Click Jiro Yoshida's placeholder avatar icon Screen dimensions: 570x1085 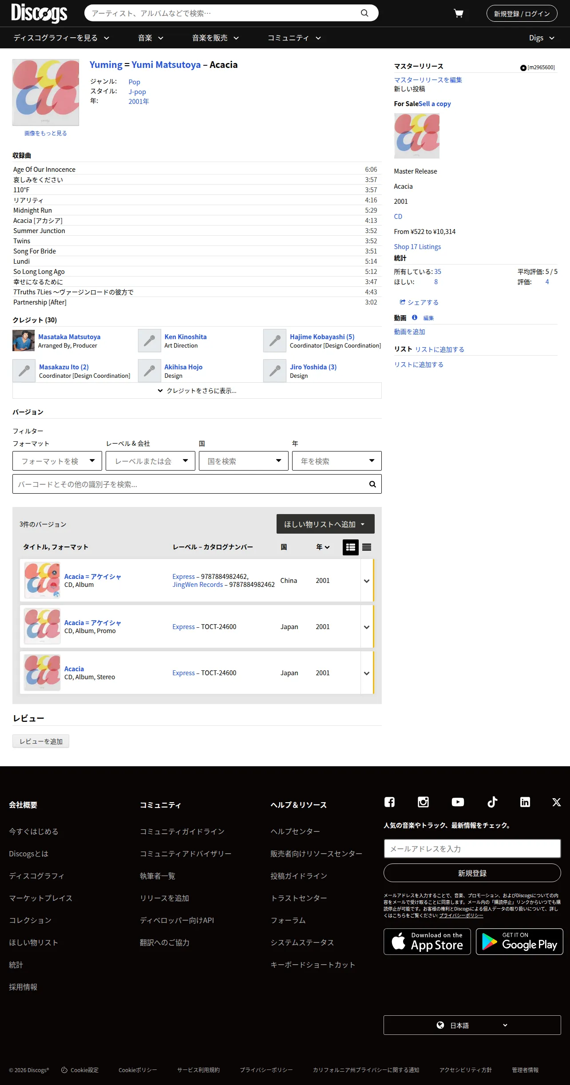click(x=275, y=371)
